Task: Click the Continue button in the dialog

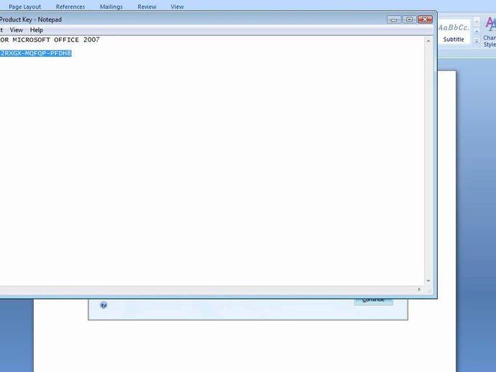Action: [x=374, y=302]
